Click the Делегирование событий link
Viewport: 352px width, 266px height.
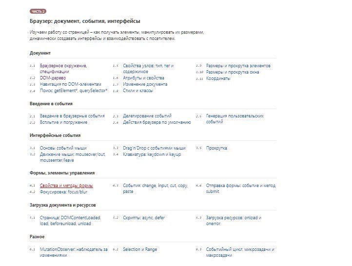click(x=147, y=116)
